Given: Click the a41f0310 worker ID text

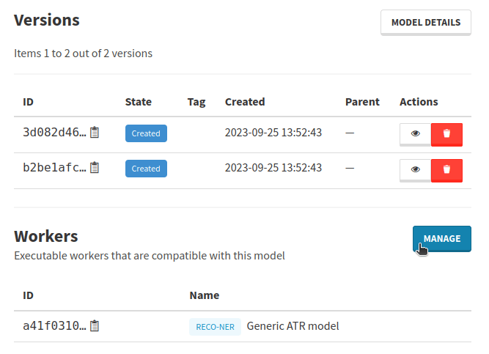Looking at the screenshot, I should pos(54,325).
